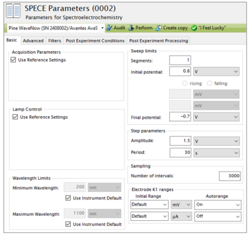
Task: Open Period unit dropdown showing s
Action: [217, 153]
